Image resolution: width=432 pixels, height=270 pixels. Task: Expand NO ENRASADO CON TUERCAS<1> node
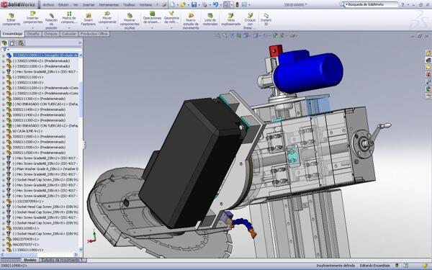(x=4, y=104)
